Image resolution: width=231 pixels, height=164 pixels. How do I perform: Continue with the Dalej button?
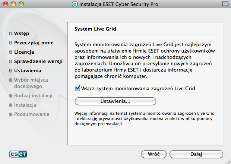(196, 154)
